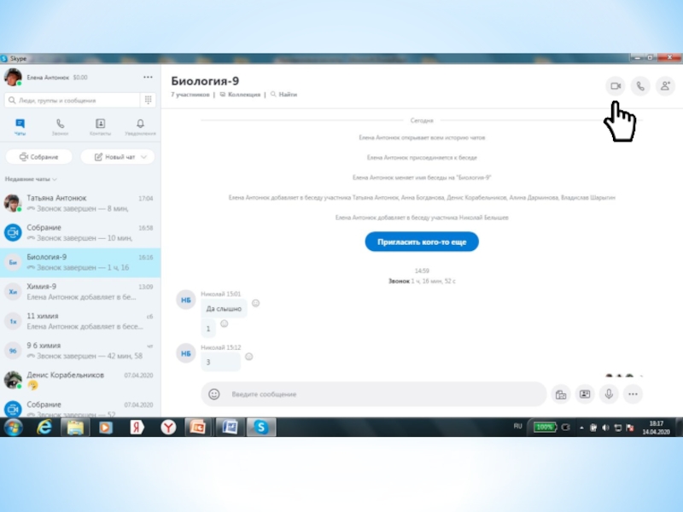
Task: Open the Денис Корабельников chat
Action: point(80,381)
